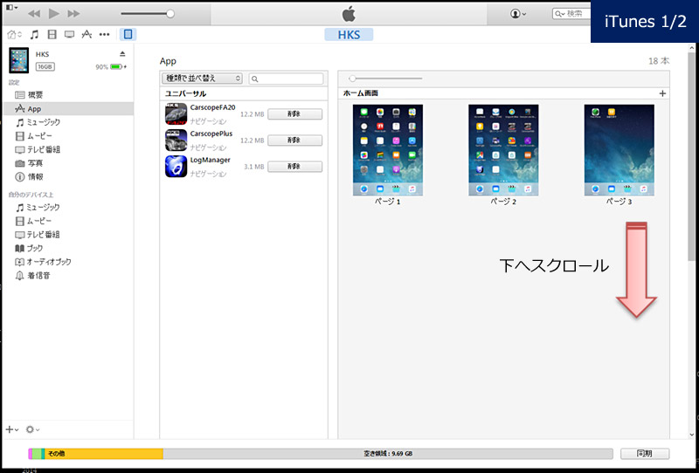This screenshot has height=473, width=699.
Task: Click the fast-forward playback button
Action: tap(73, 14)
